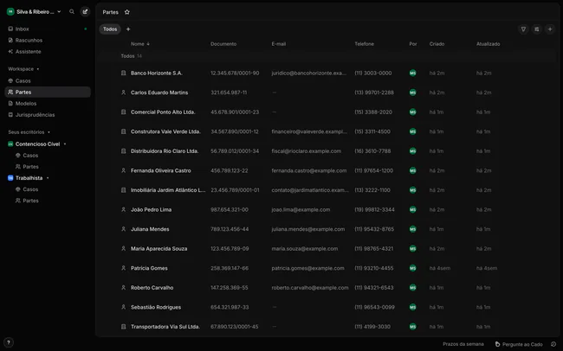Screen dimensions: 563x351
Task: Click the Documento column header
Action: click(x=223, y=44)
